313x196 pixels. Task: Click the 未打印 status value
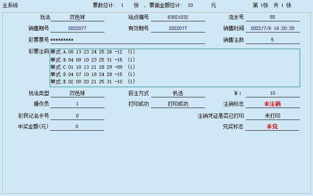[272, 116]
